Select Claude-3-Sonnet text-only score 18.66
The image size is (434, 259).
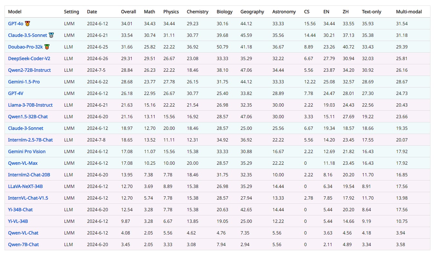click(368, 128)
